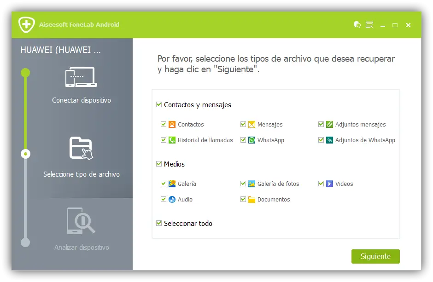Select the Seleccione tipo de archivo step label
The width and height of the screenshot is (433, 282).
[x=82, y=174]
